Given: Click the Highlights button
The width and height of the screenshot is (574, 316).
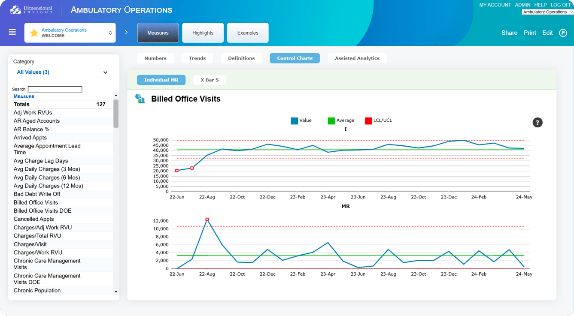Looking at the screenshot, I should click(x=203, y=33).
